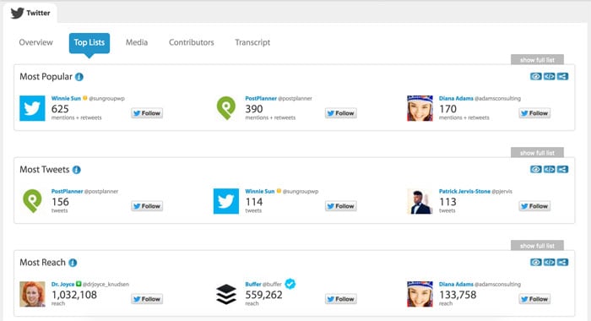The width and height of the screenshot is (591, 321).
Task: Follow Buffer in Most Reach
Action: pos(341,299)
